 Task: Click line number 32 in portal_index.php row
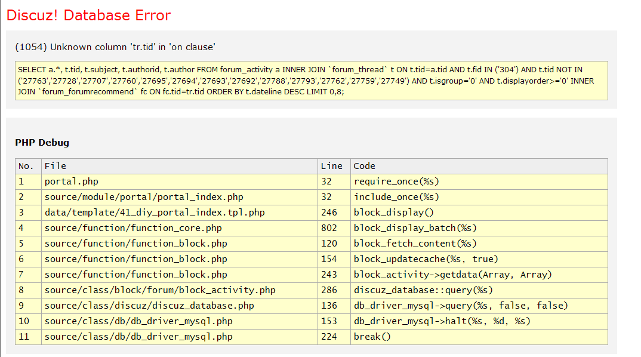334,197
